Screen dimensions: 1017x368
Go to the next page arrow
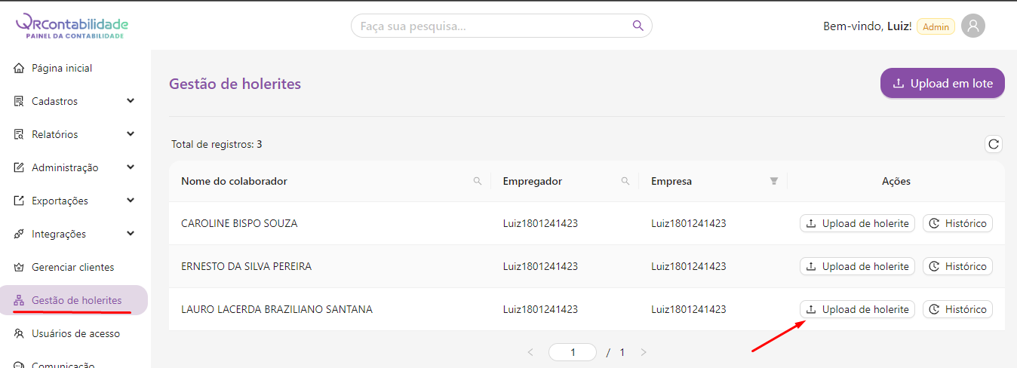644,352
